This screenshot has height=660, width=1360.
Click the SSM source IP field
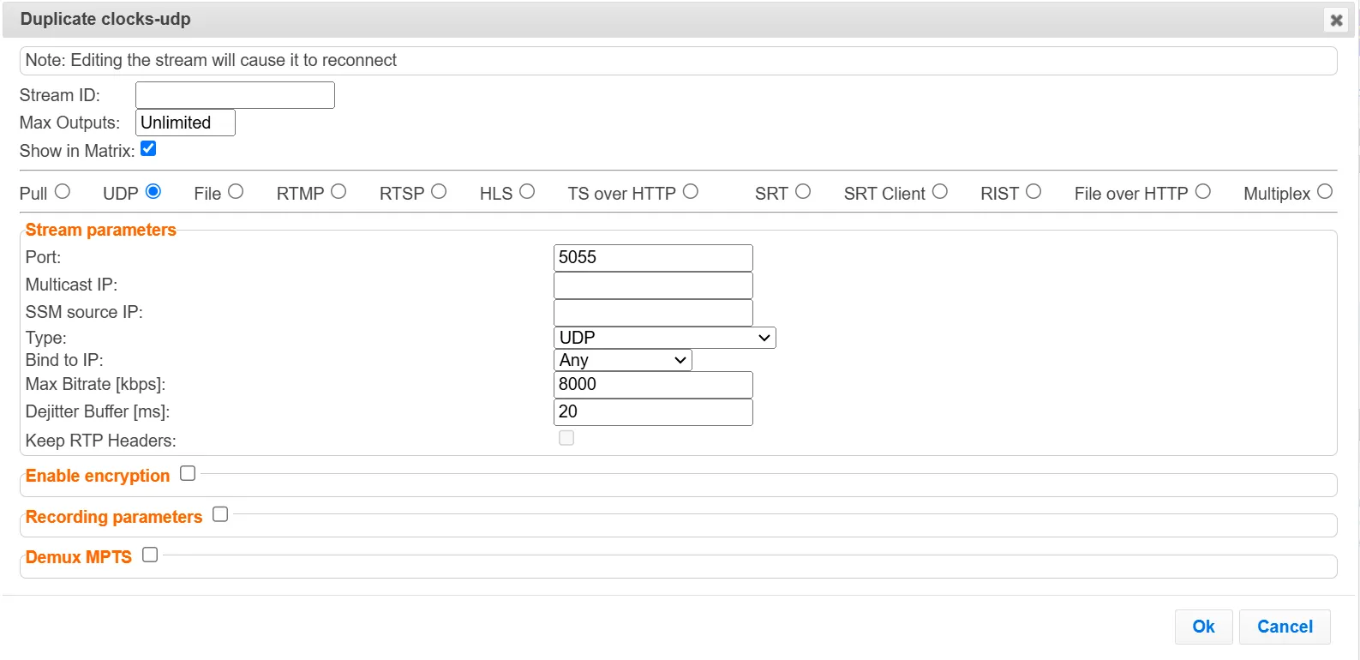pos(653,313)
